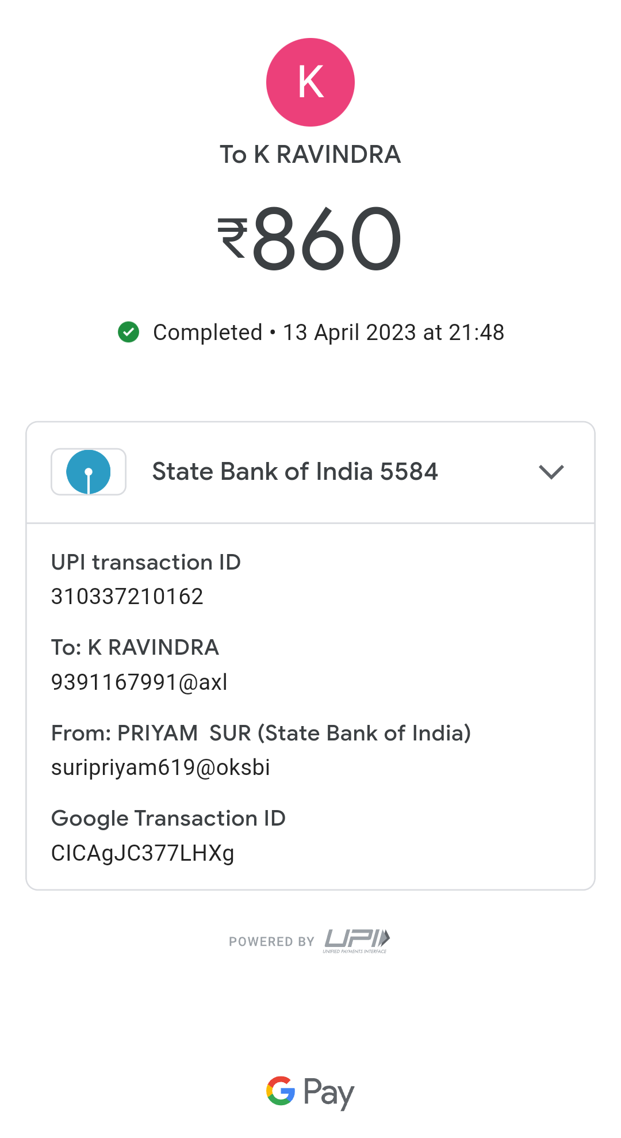The image size is (621, 1138).
Task: Click sender UPI address suripriyam619@oksbi
Action: [x=160, y=767]
